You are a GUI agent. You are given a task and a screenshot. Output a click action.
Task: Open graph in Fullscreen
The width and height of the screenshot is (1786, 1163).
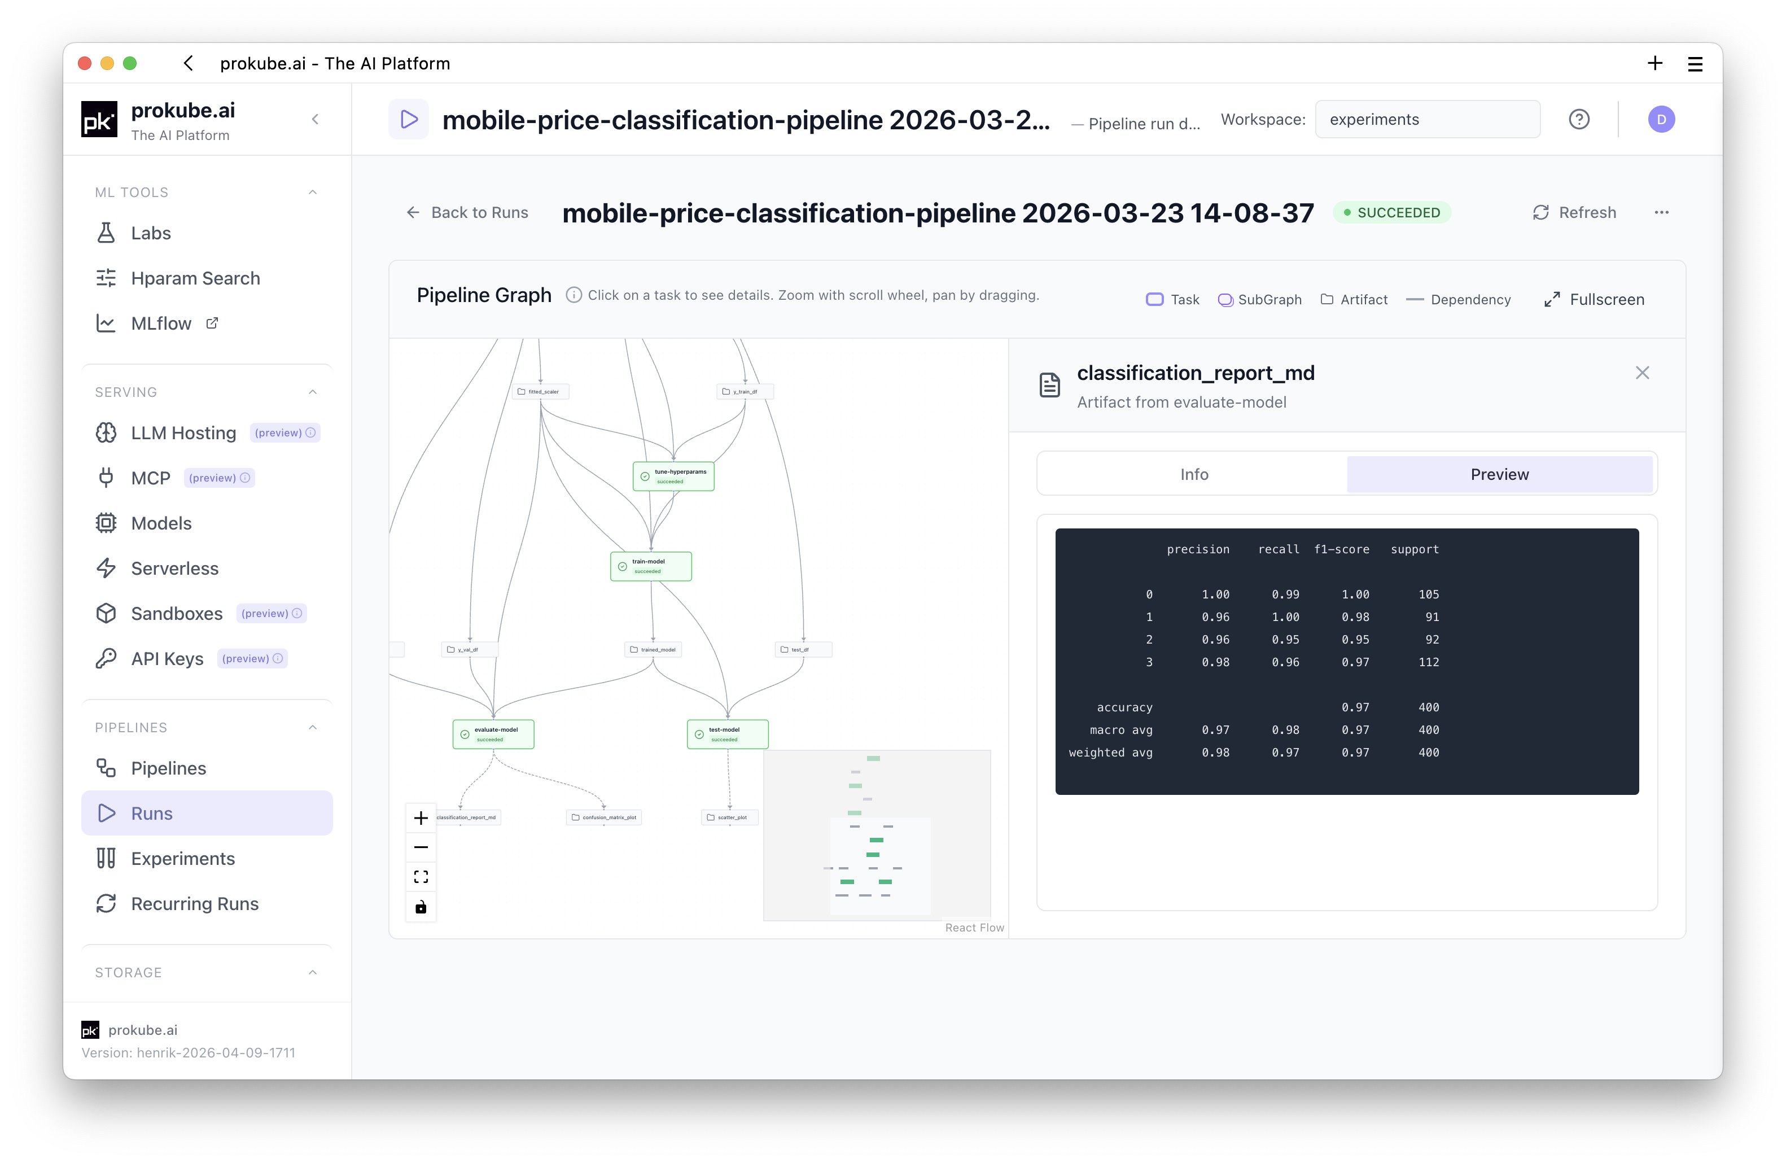tap(1594, 299)
